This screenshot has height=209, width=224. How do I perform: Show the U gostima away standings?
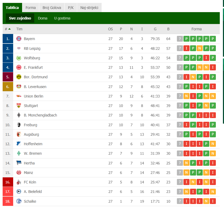click(x=62, y=18)
